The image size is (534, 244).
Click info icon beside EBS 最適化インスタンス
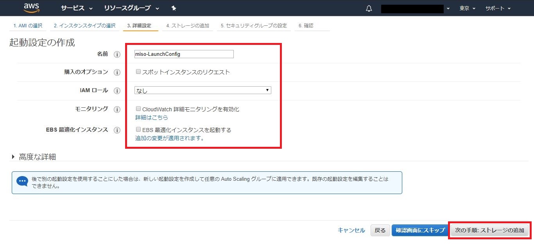[117, 130]
